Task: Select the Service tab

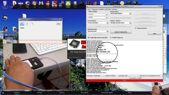Action: tap(101, 9)
